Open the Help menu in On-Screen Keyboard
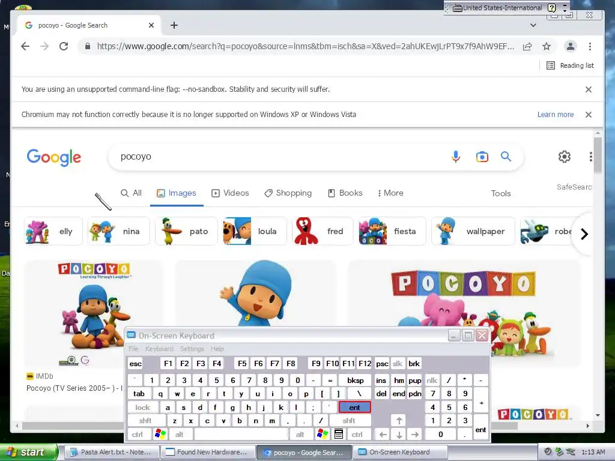The height and width of the screenshot is (461, 615). pyautogui.click(x=217, y=349)
